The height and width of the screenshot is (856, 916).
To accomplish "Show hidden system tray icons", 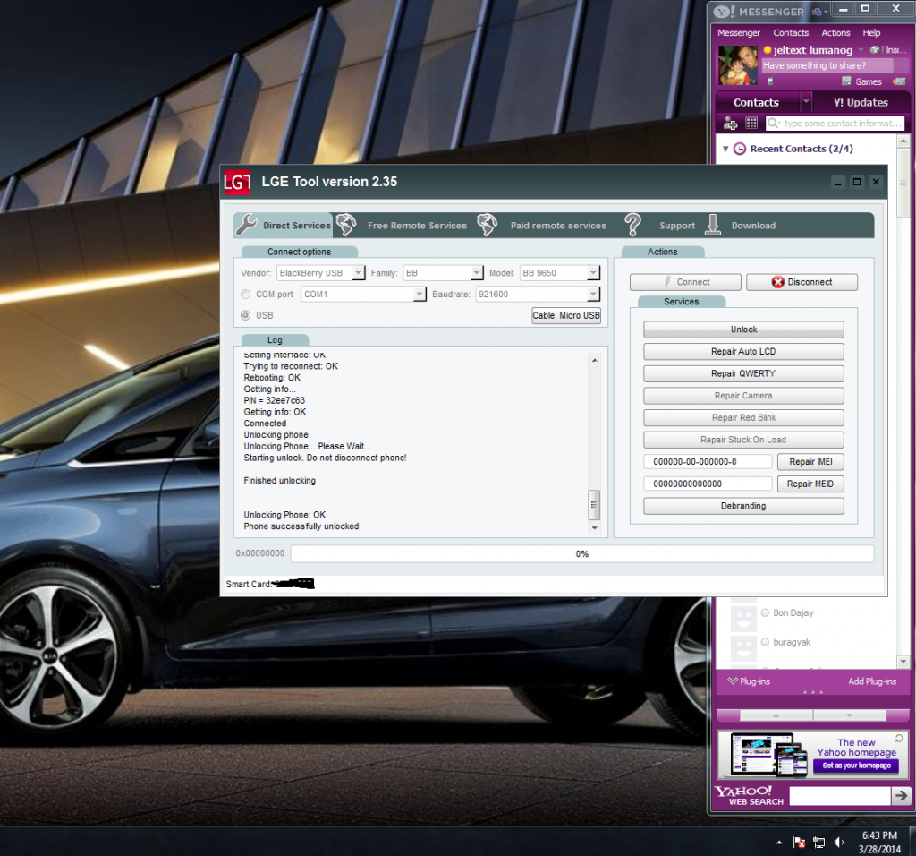I will click(x=779, y=843).
